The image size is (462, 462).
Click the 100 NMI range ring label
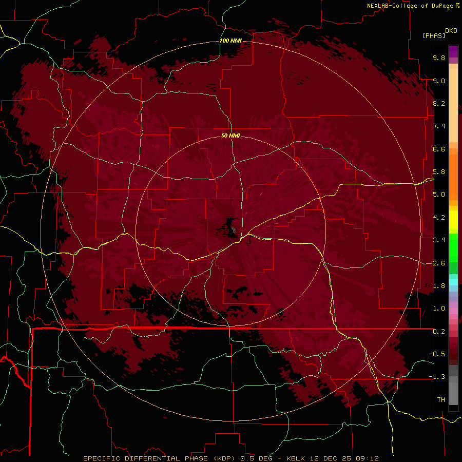[x=230, y=41]
